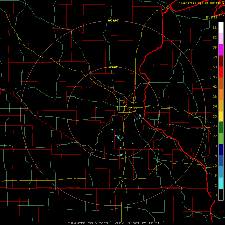Click the light pink 62 kft legend swatch
225x225 pixels.
[221, 38]
